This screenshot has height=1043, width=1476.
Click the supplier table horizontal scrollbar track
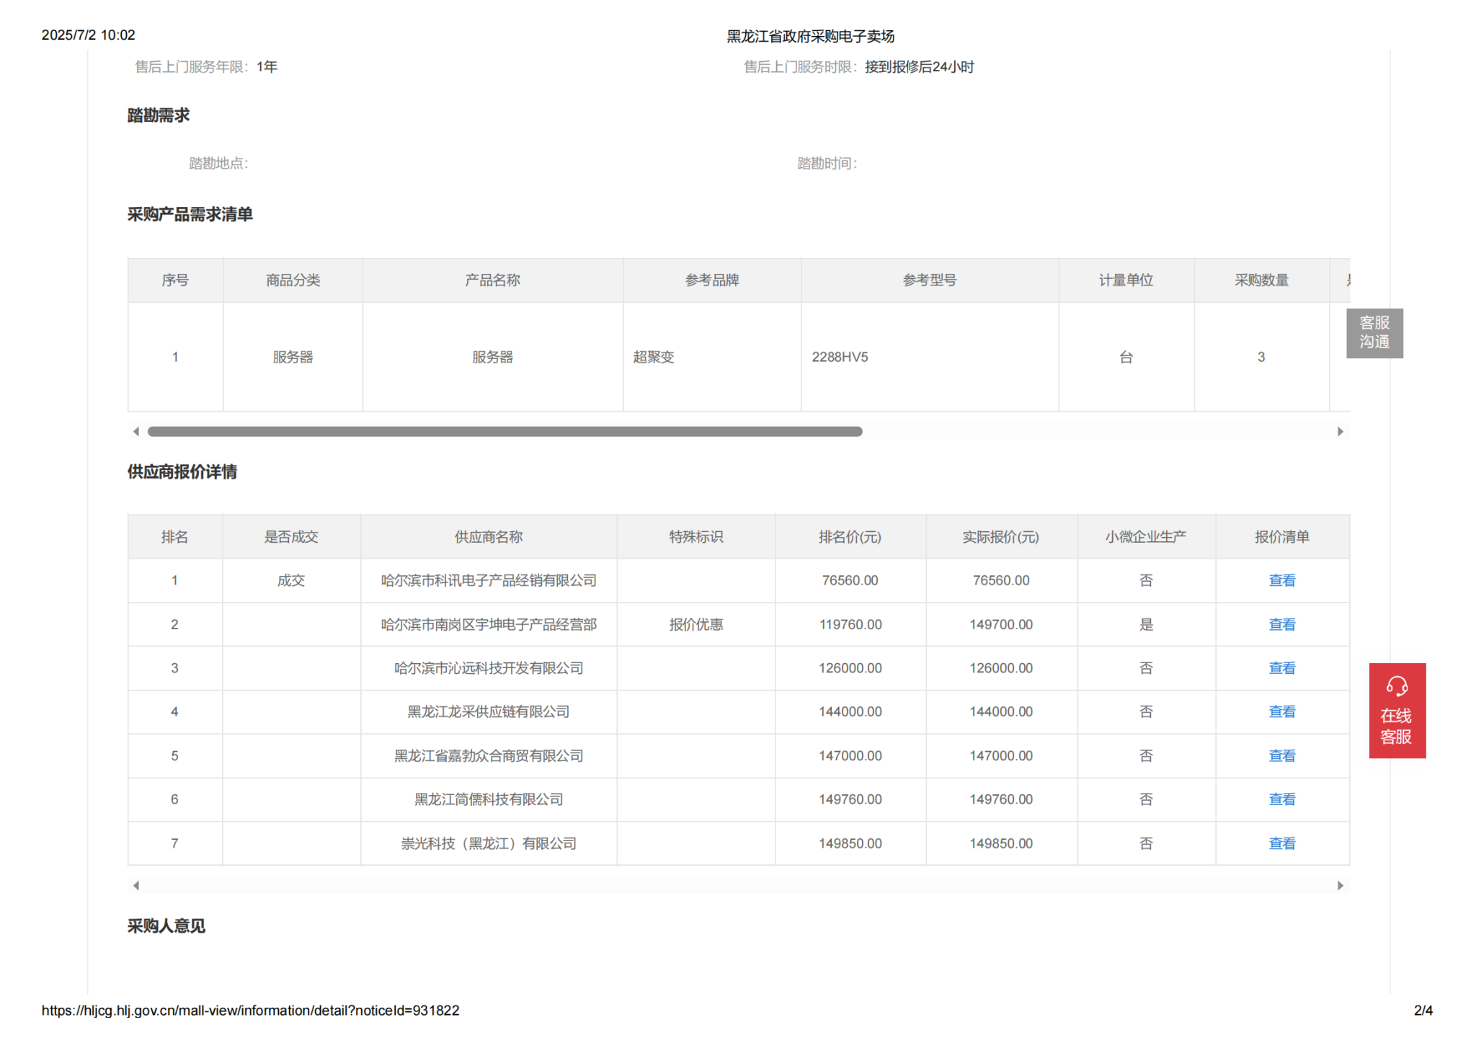point(738,885)
